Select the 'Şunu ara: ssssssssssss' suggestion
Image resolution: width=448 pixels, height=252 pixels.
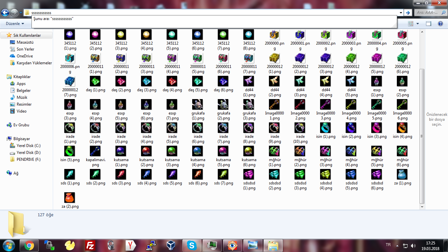[214, 19]
